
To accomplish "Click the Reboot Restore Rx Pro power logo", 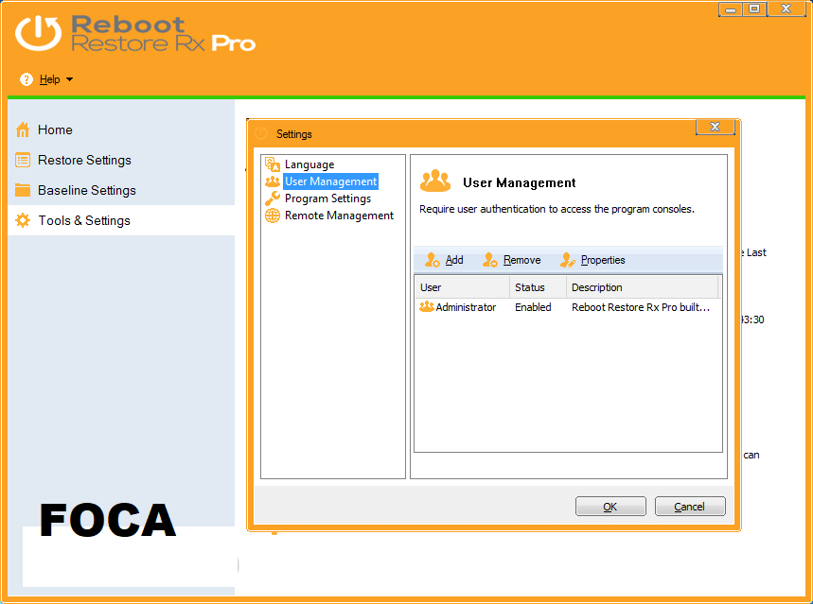I will [x=38, y=33].
